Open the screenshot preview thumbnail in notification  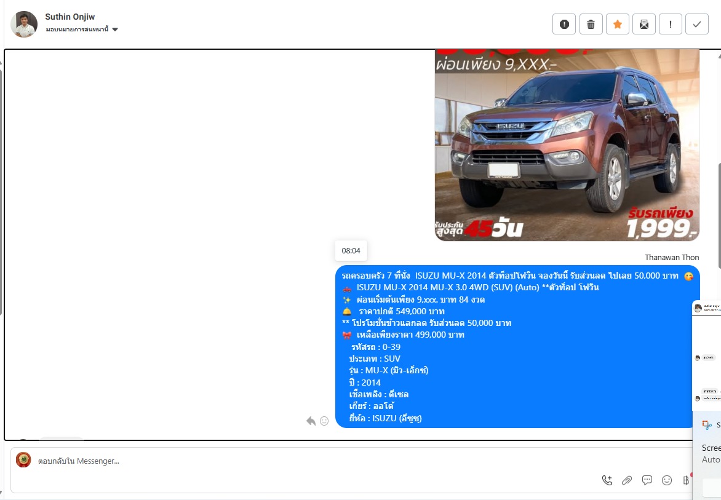click(x=707, y=355)
